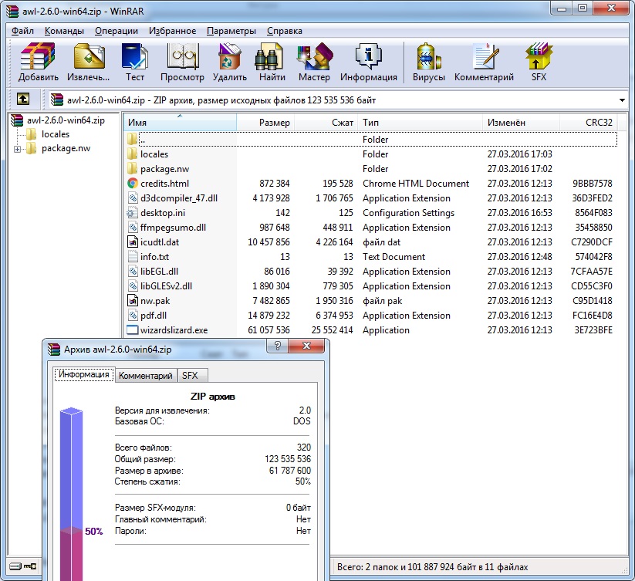Click the gear icon of desktop.ini
Viewport: 635px width, 581px height.
133,213
